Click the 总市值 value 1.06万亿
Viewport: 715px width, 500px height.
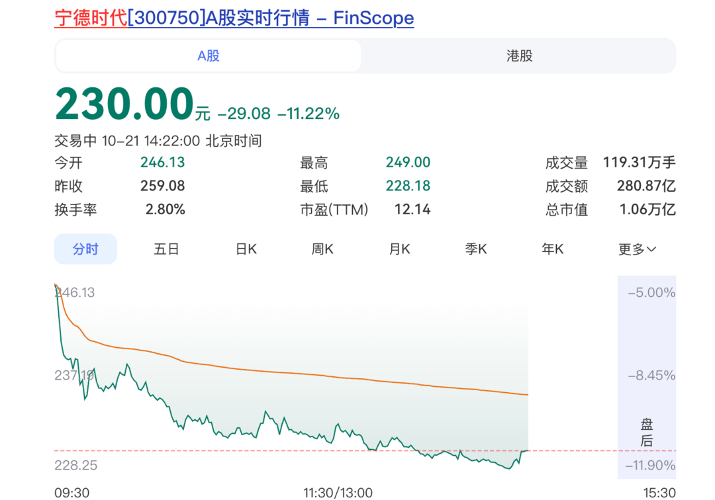647,210
